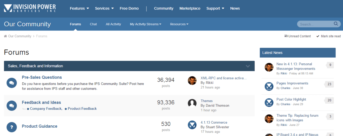Click the Feedback and Ideas forum bubble icon
This screenshot has height=136, width=343.
[x=12, y=105]
